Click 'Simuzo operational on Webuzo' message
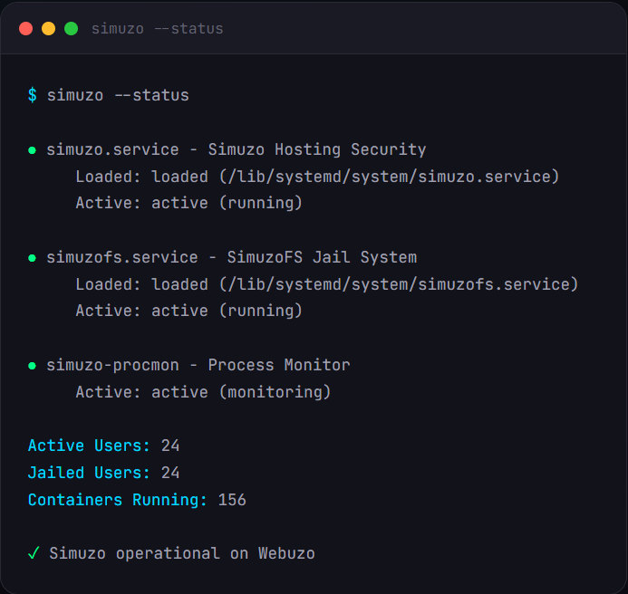The height and width of the screenshot is (594, 628). [x=182, y=553]
